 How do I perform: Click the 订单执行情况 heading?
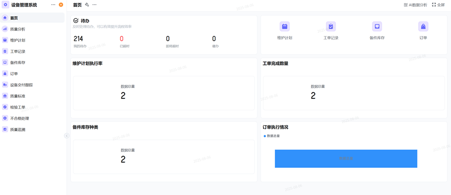pos(275,127)
